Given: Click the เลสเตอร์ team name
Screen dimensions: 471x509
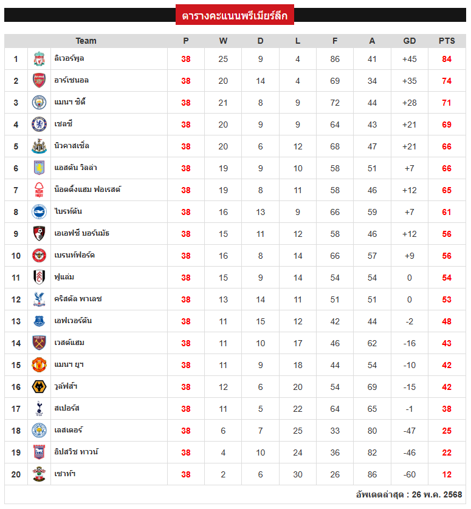Looking at the screenshot, I should coord(69,430).
